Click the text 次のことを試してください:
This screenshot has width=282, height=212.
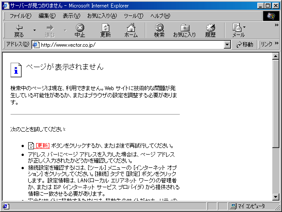tap(38, 129)
